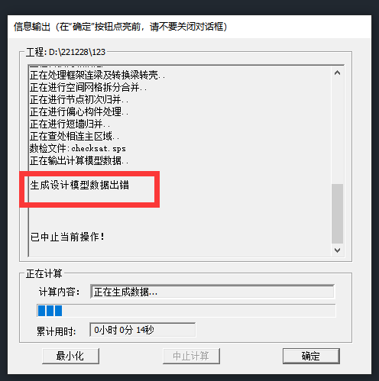This screenshot has height=381, width=379.
Task: Select the log line 正在进行节点初次归并
Action: pyautogui.click(x=79, y=99)
